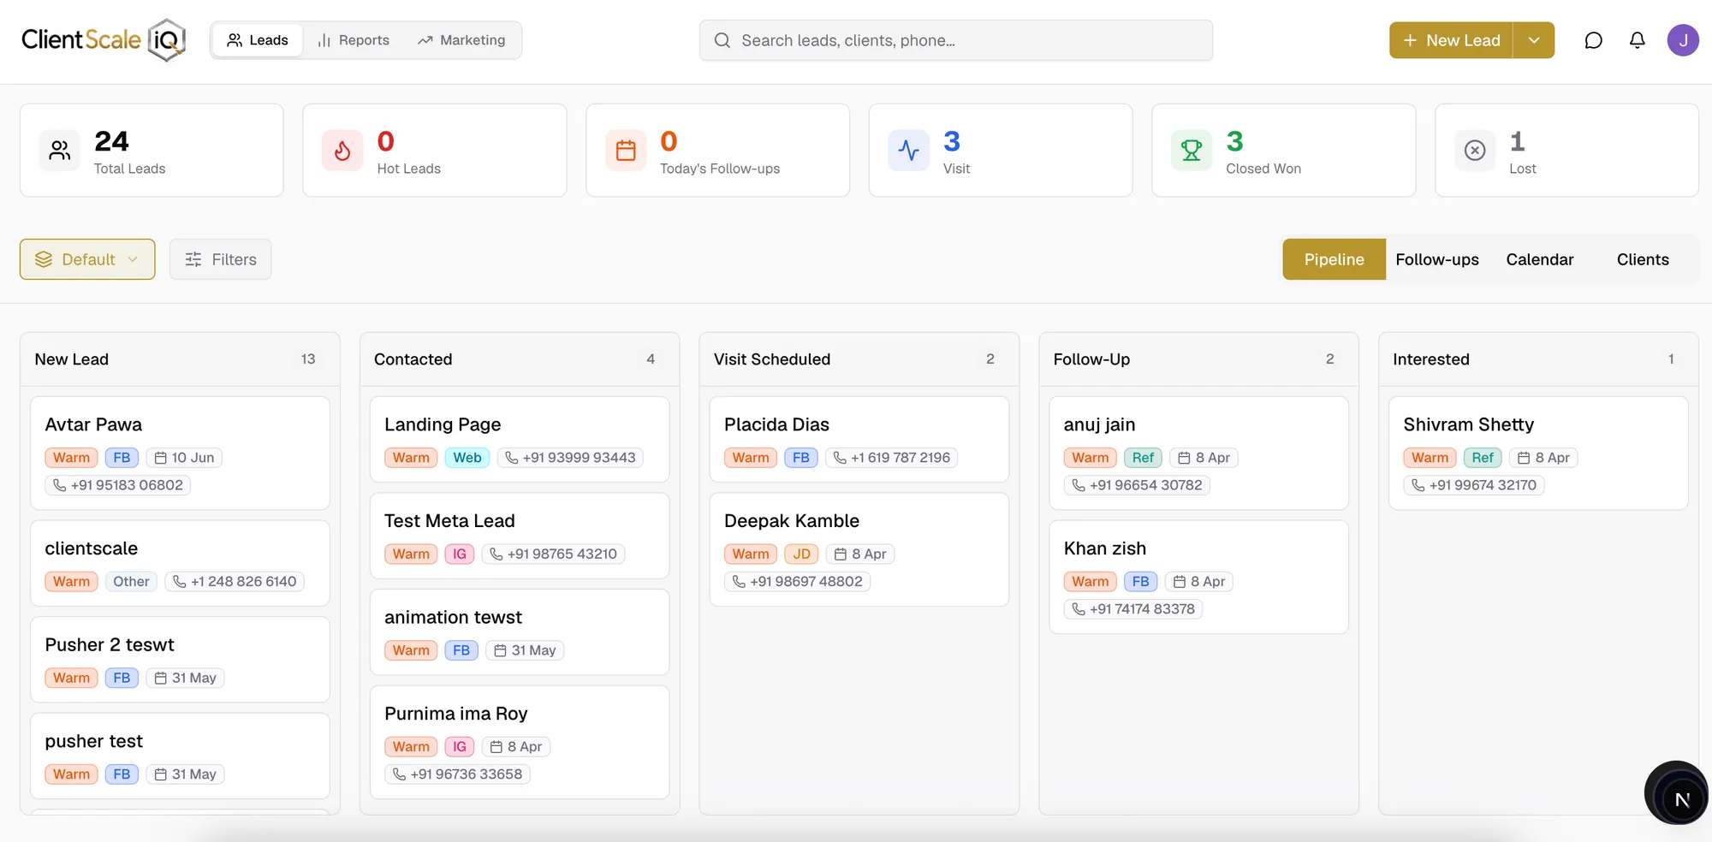1712x842 pixels.
Task: Select the Clients view
Action: coord(1643,259)
